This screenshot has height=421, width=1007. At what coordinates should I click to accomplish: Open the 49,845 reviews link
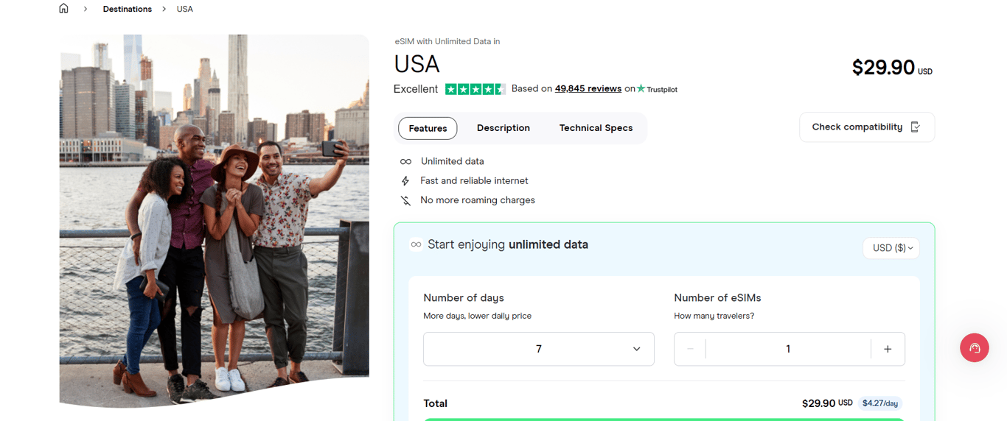tap(588, 88)
